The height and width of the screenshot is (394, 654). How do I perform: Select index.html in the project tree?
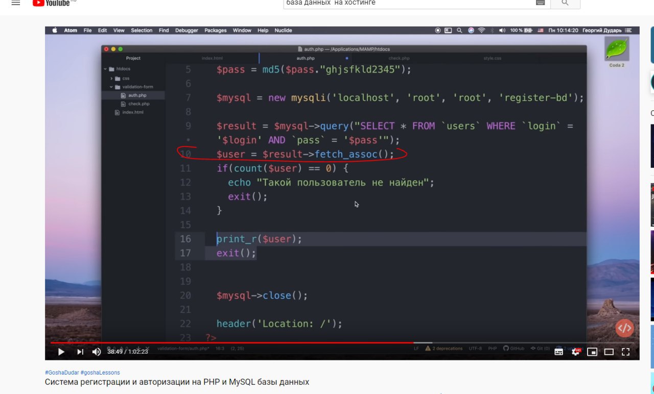pos(133,112)
